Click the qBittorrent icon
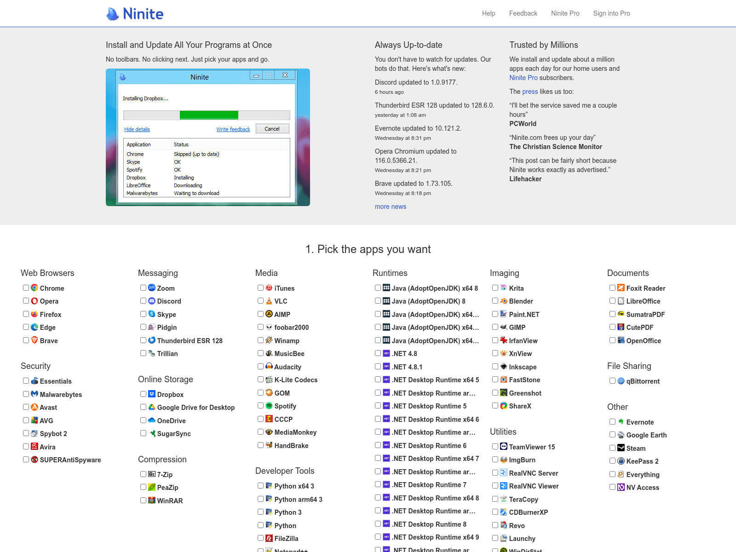The height and width of the screenshot is (552, 736). tap(621, 380)
